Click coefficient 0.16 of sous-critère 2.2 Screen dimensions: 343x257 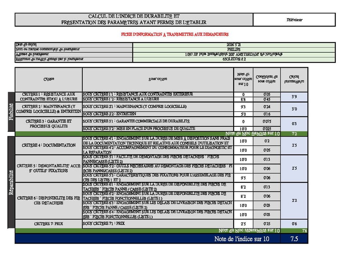tap(267, 114)
